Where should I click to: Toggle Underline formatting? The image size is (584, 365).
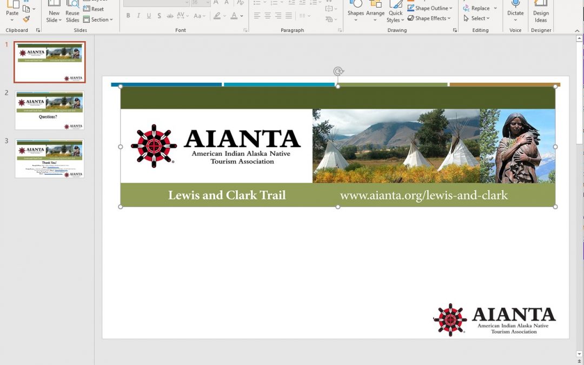click(x=149, y=16)
